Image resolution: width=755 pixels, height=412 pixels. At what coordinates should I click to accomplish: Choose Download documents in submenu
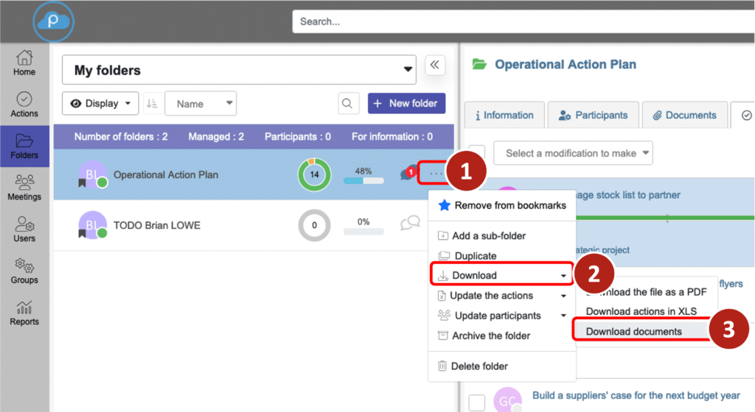[633, 331]
